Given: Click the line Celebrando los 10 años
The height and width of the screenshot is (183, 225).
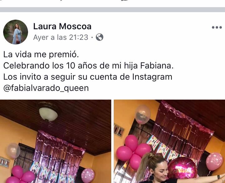Looking at the screenshot, I should [89, 66].
